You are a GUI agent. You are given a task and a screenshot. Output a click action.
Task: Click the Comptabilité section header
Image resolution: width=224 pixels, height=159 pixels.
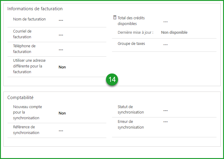point(20,98)
